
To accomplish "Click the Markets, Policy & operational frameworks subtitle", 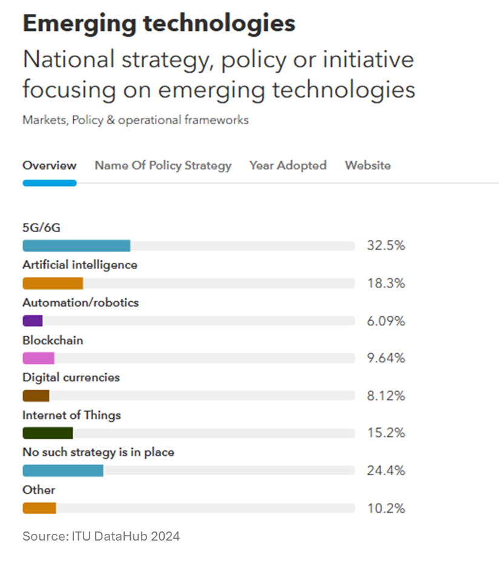I will point(136,120).
